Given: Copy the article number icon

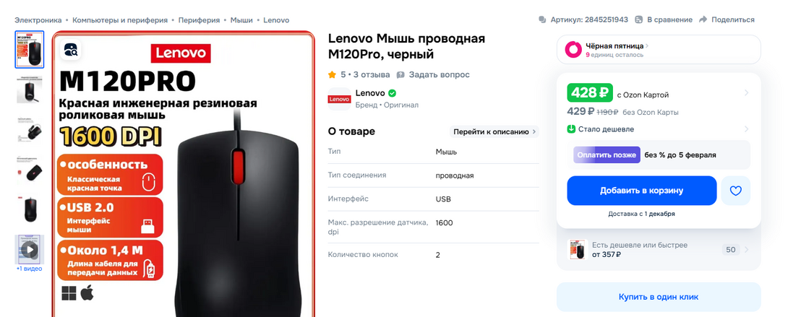Looking at the screenshot, I should point(542,19).
